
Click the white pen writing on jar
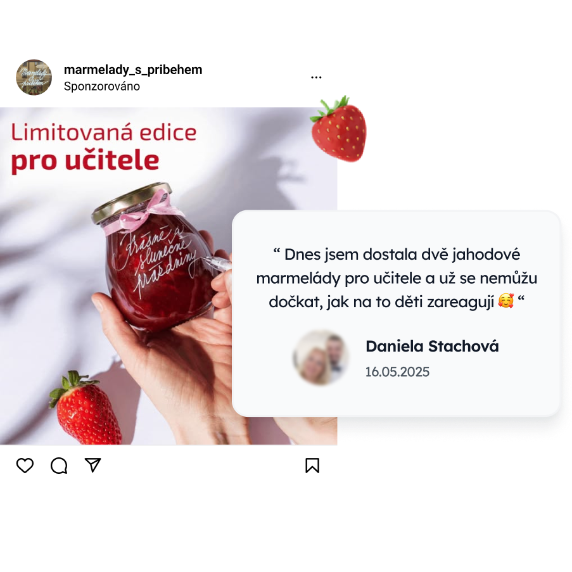point(215,263)
